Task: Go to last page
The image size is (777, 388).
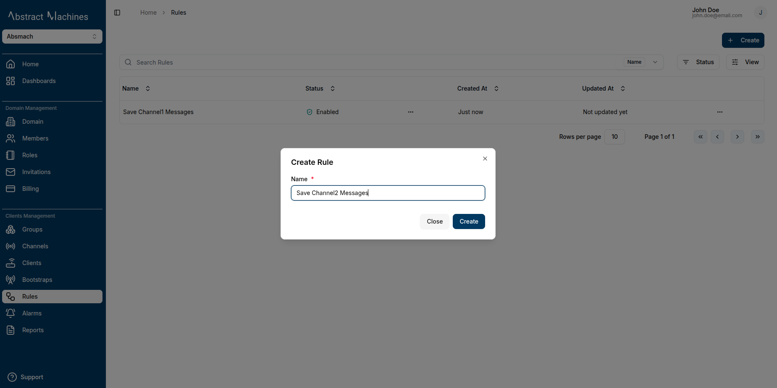Action: coord(758,137)
